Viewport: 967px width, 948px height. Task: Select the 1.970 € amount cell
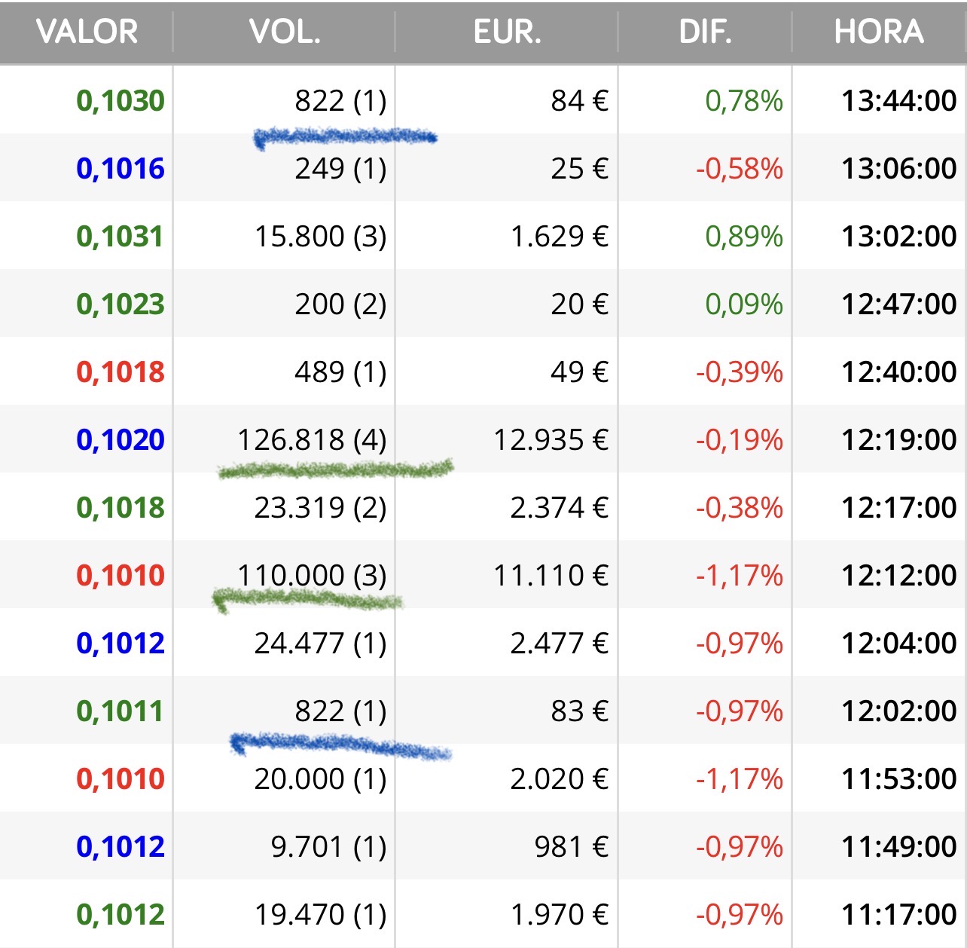tap(559, 915)
